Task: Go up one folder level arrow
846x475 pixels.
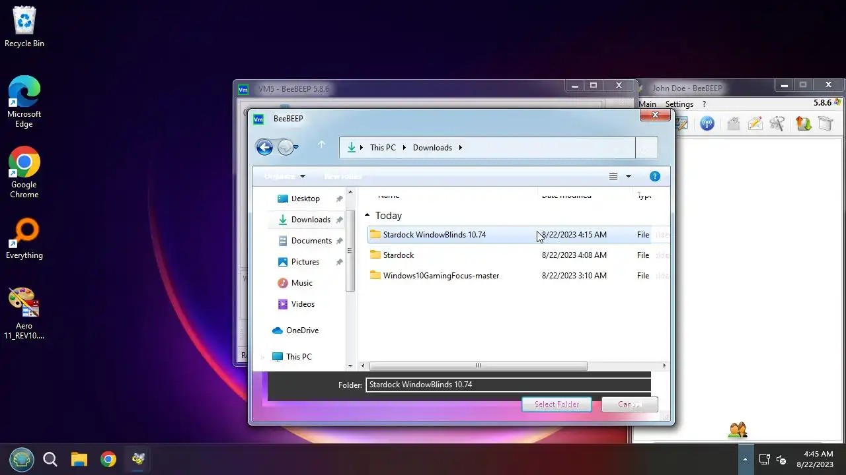Action: click(321, 145)
